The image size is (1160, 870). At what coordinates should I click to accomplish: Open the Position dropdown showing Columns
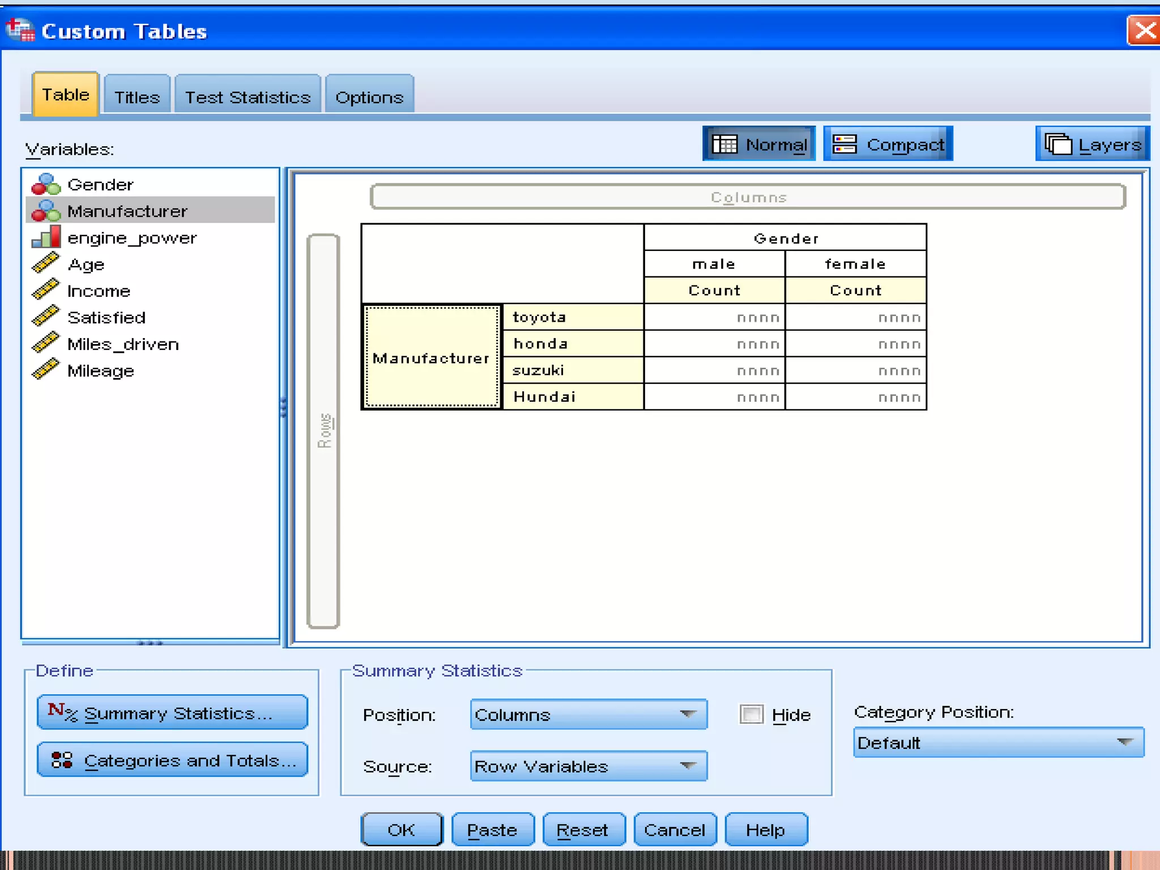[588, 715]
